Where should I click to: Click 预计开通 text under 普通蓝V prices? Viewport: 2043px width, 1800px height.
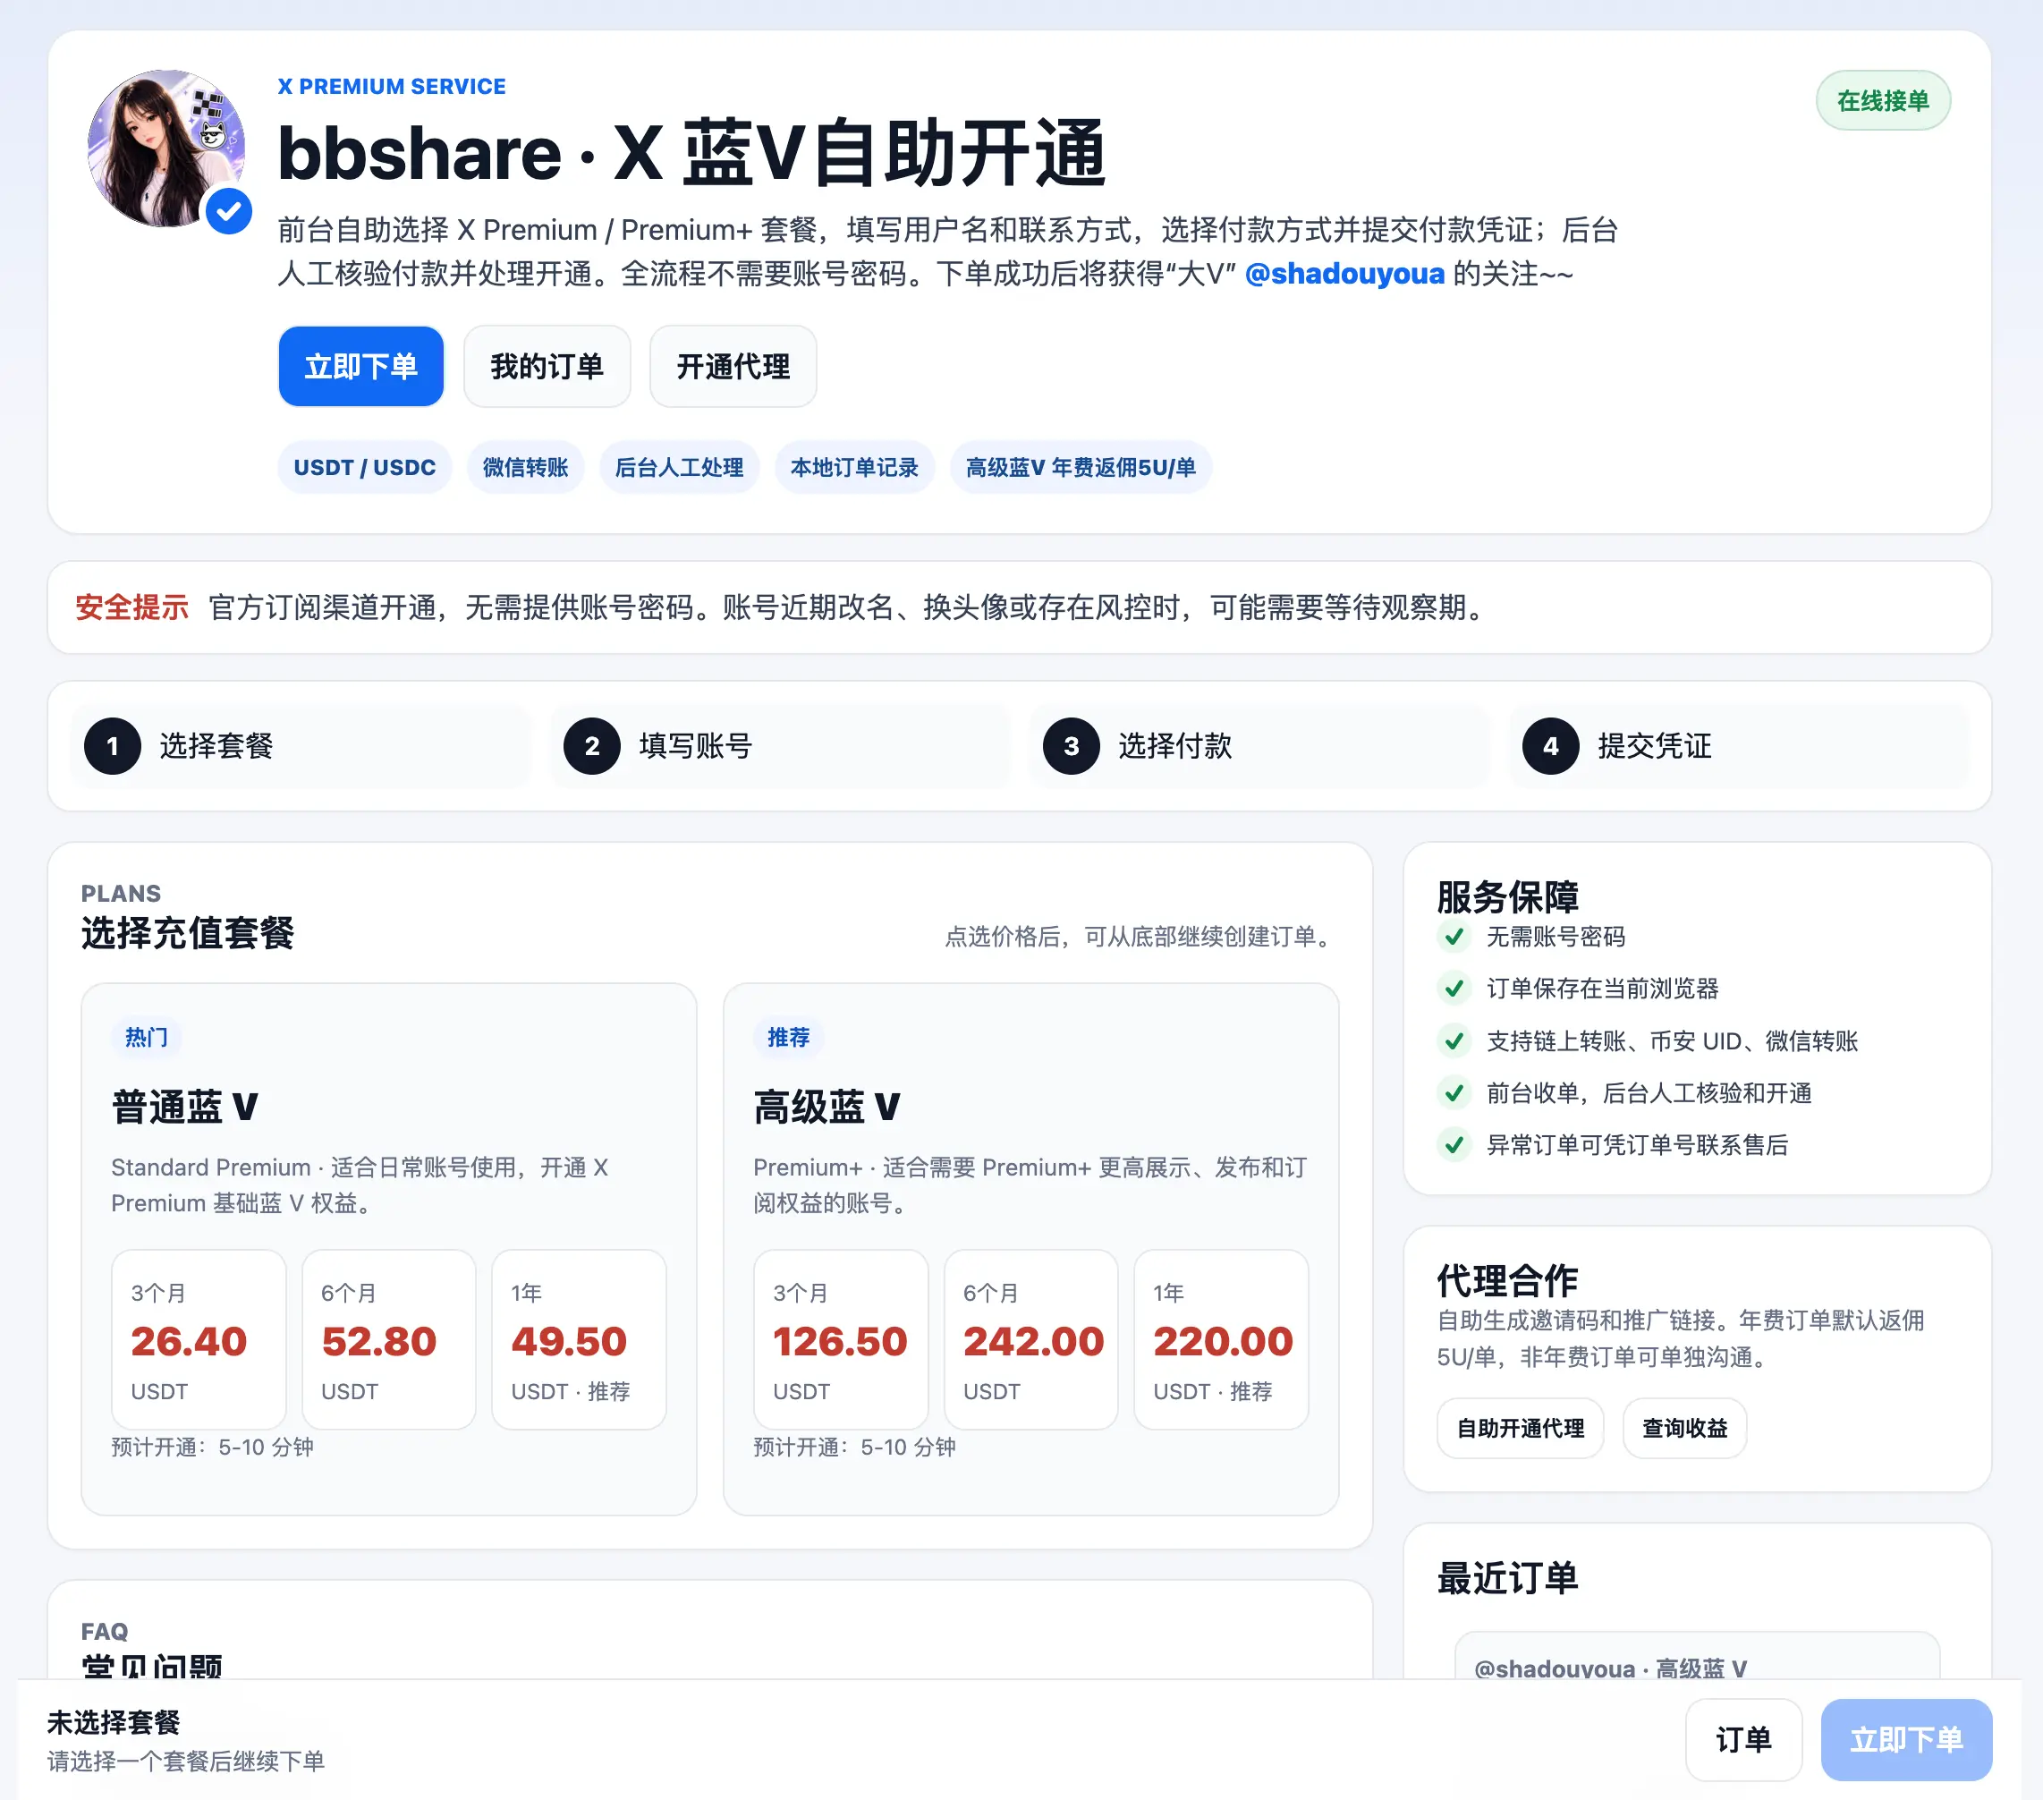pos(212,1448)
